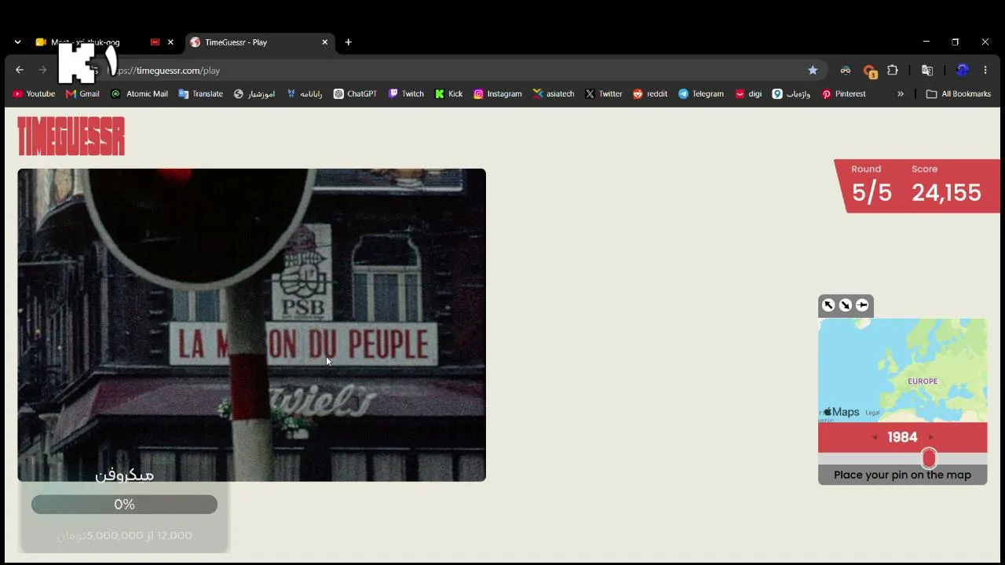Bookmark this page with the star icon

coord(813,71)
